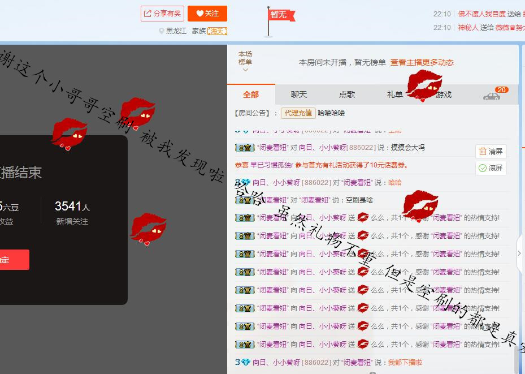The image size is (525, 374).
Task: Open the 查看主播更多动态 link
Action: [422, 62]
